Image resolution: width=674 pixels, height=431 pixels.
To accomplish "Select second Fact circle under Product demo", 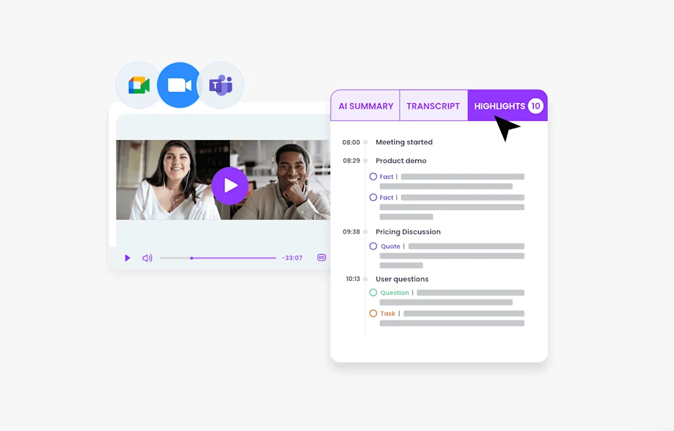I will pos(373,197).
